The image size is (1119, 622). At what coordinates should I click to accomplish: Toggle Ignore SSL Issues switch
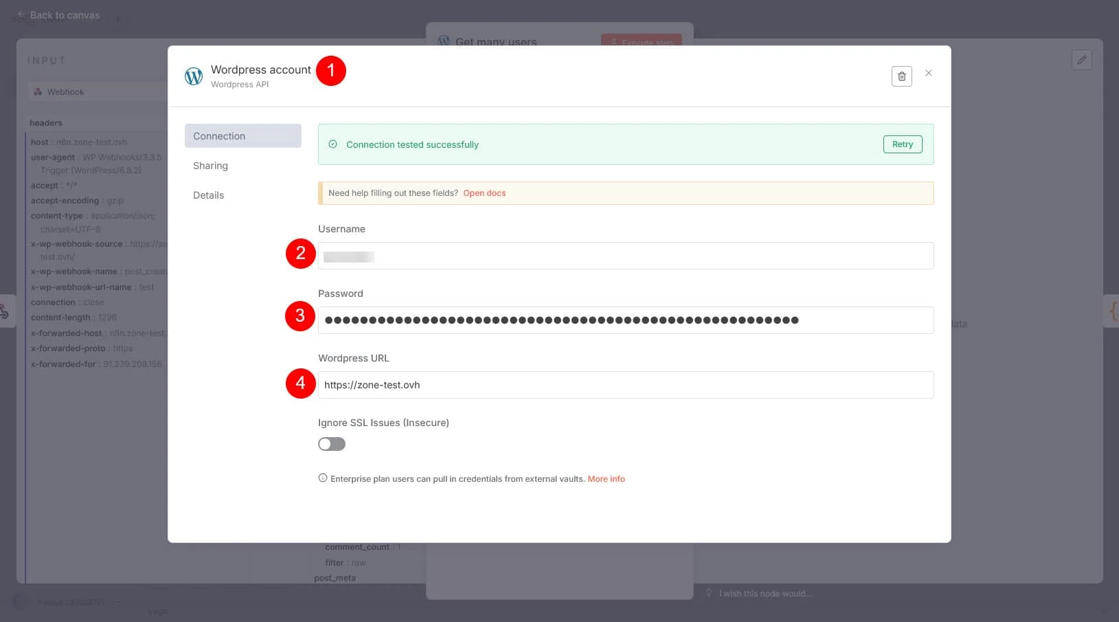(x=332, y=444)
